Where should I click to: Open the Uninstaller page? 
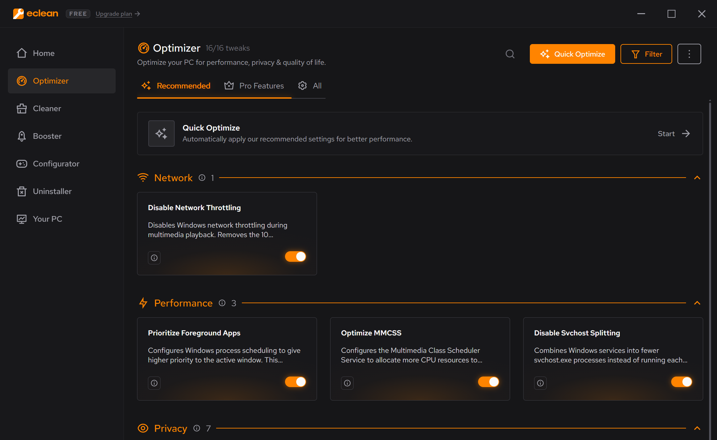pos(62,191)
